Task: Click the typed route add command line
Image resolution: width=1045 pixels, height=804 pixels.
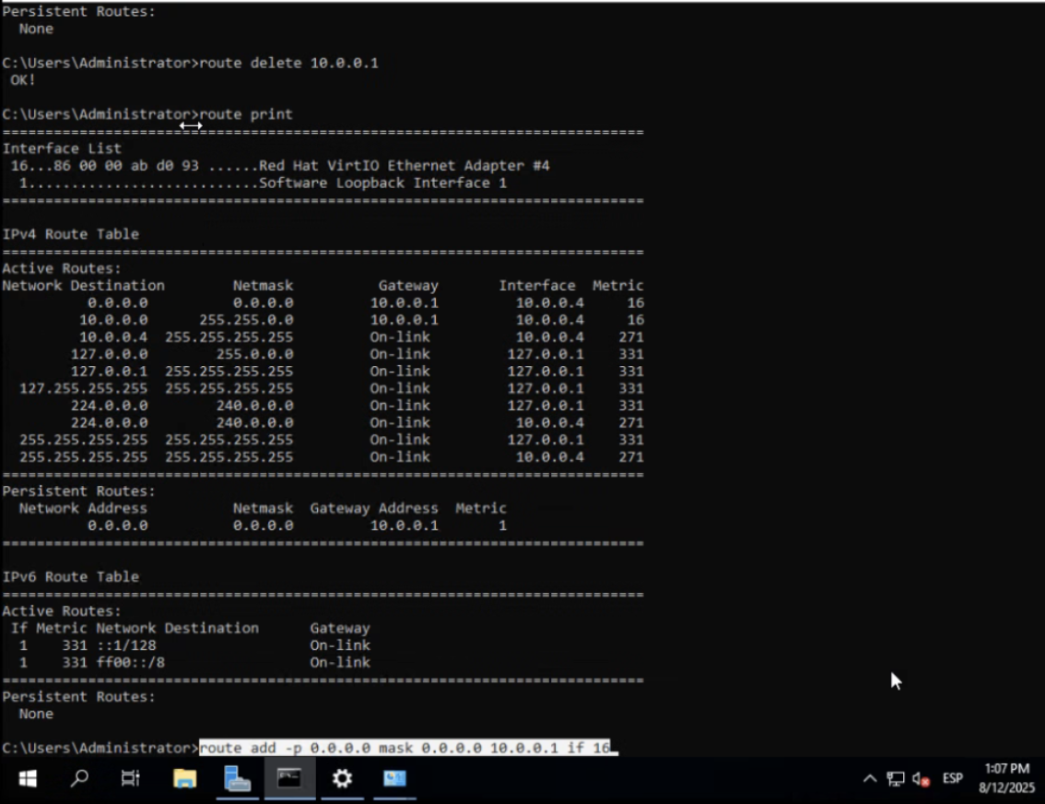Action: click(x=405, y=748)
